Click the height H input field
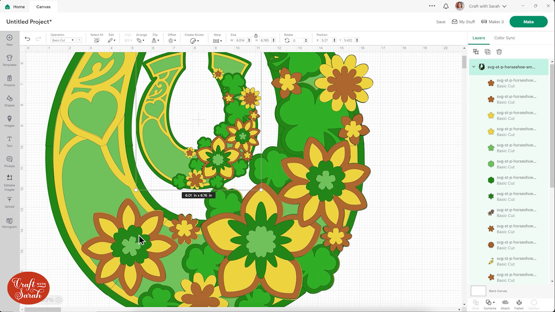The width and height of the screenshot is (555, 312). [265, 40]
